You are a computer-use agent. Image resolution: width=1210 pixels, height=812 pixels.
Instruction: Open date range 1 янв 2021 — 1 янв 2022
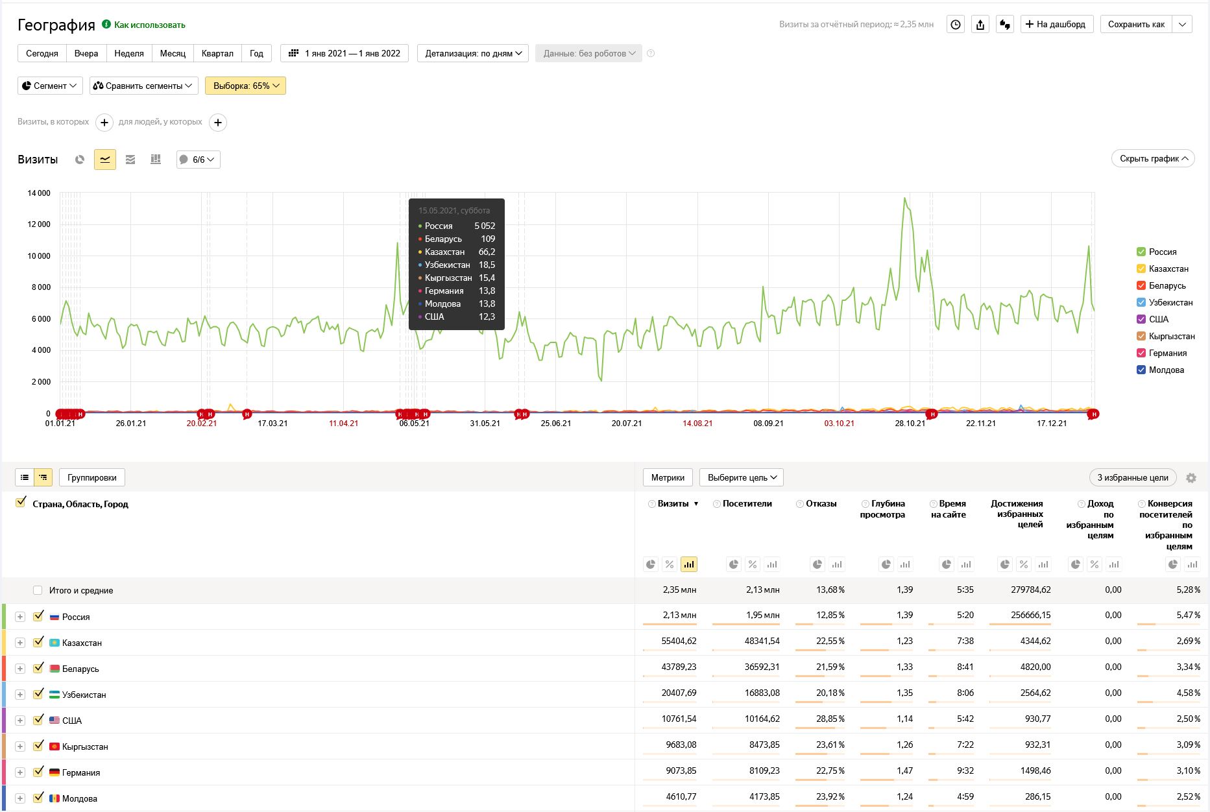click(345, 53)
